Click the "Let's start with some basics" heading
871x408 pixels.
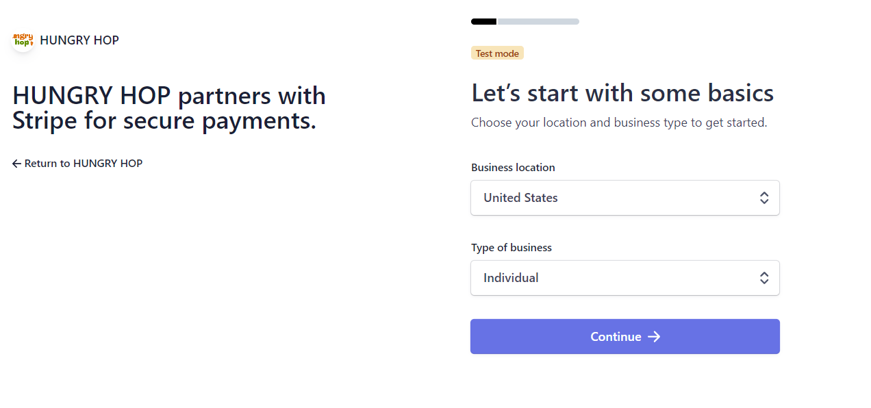(x=622, y=93)
